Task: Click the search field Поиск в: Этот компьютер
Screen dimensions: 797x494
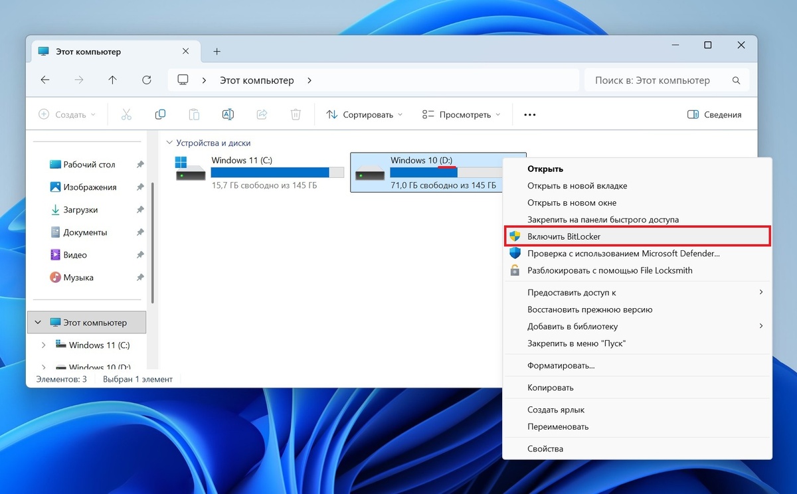Action: 666,80
